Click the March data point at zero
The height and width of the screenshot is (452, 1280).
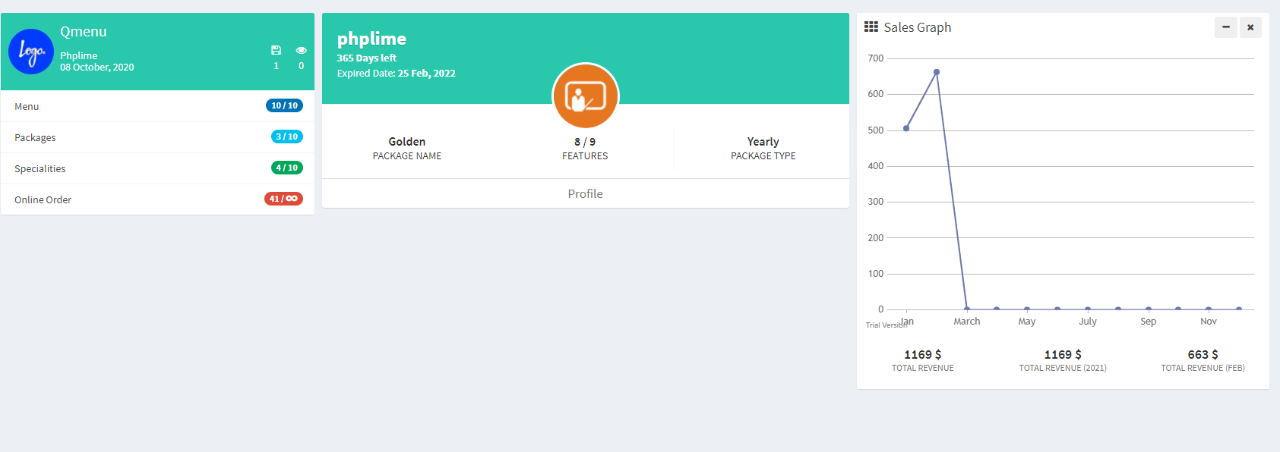pyautogui.click(x=967, y=309)
